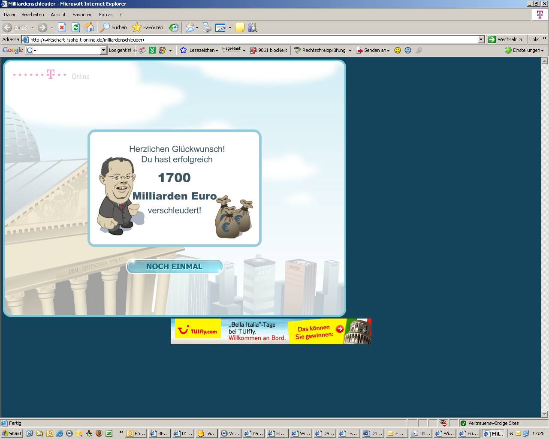The image size is (549, 439).
Task: Click the T-Online logo in the page
Action: coord(51,75)
